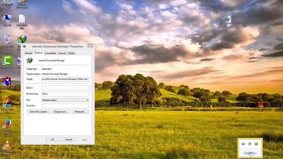The image size is (283, 159).
Task: Select the Shortcut tab
Action: 38,53
